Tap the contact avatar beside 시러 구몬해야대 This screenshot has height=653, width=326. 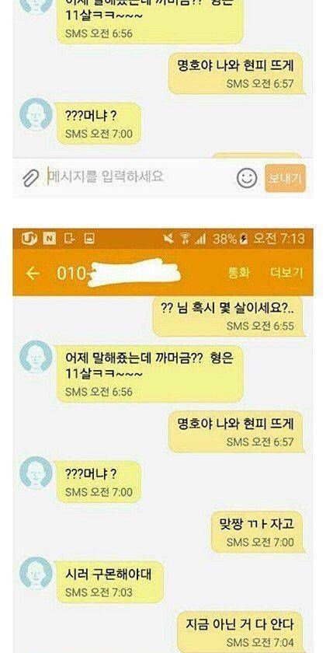tap(36, 574)
